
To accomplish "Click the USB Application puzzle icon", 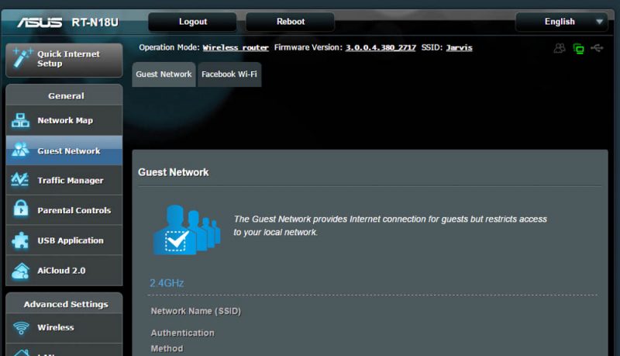I will click(x=20, y=240).
